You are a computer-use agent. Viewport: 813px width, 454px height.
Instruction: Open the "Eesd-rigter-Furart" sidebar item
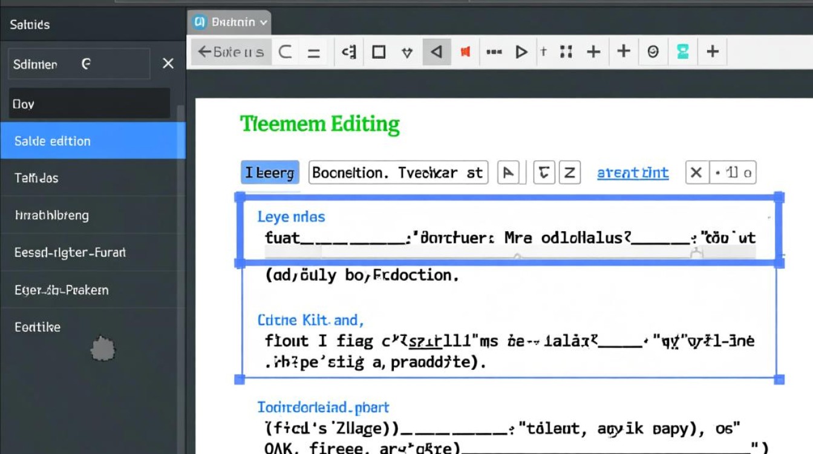tap(93, 252)
